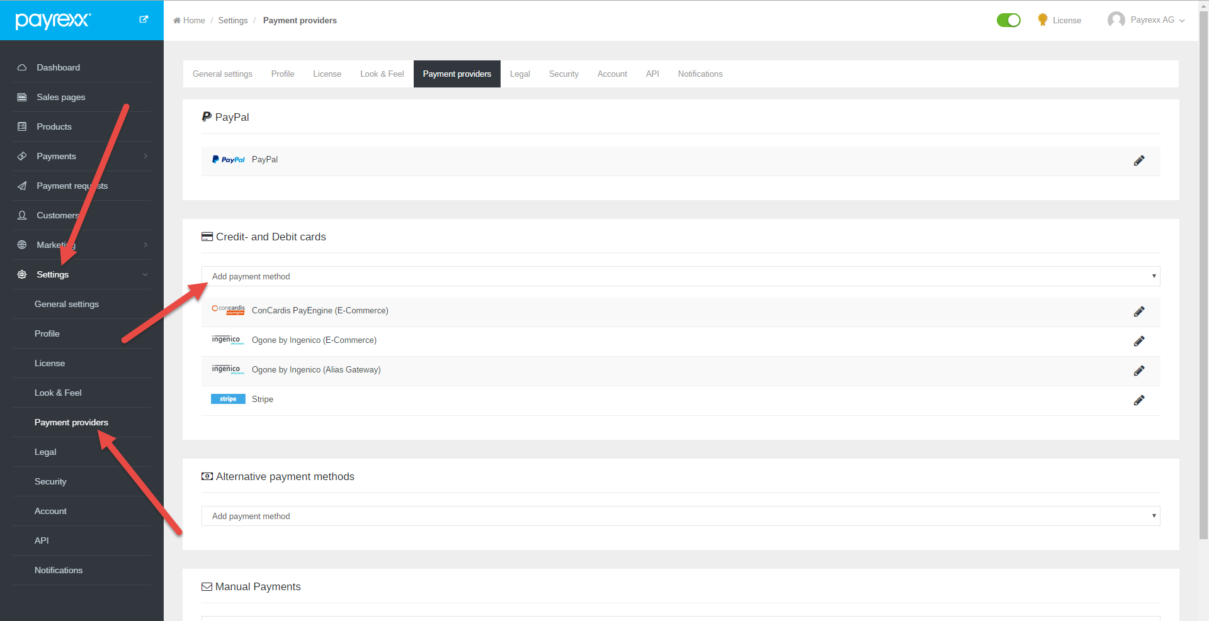Open Notifications in sidebar submenu
Screen dimensions: 1209x621
[x=59, y=570]
